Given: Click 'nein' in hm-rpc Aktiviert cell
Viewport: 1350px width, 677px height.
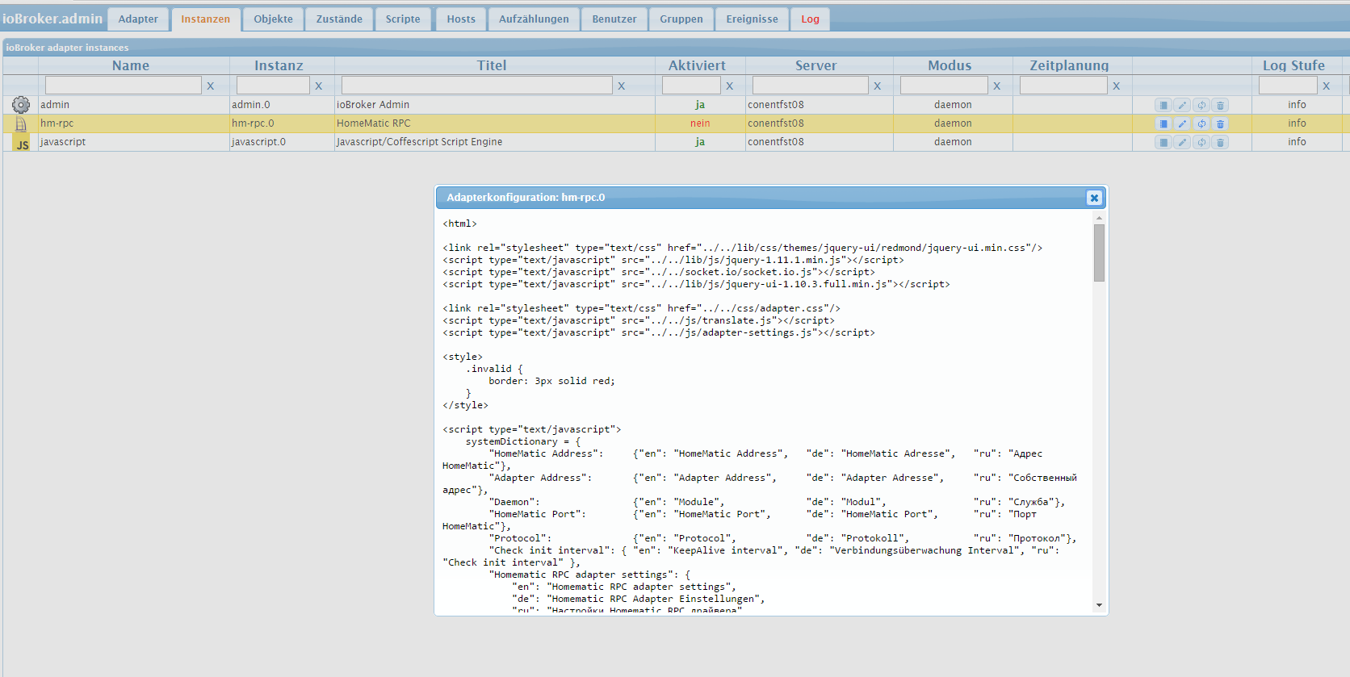Looking at the screenshot, I should tap(700, 123).
